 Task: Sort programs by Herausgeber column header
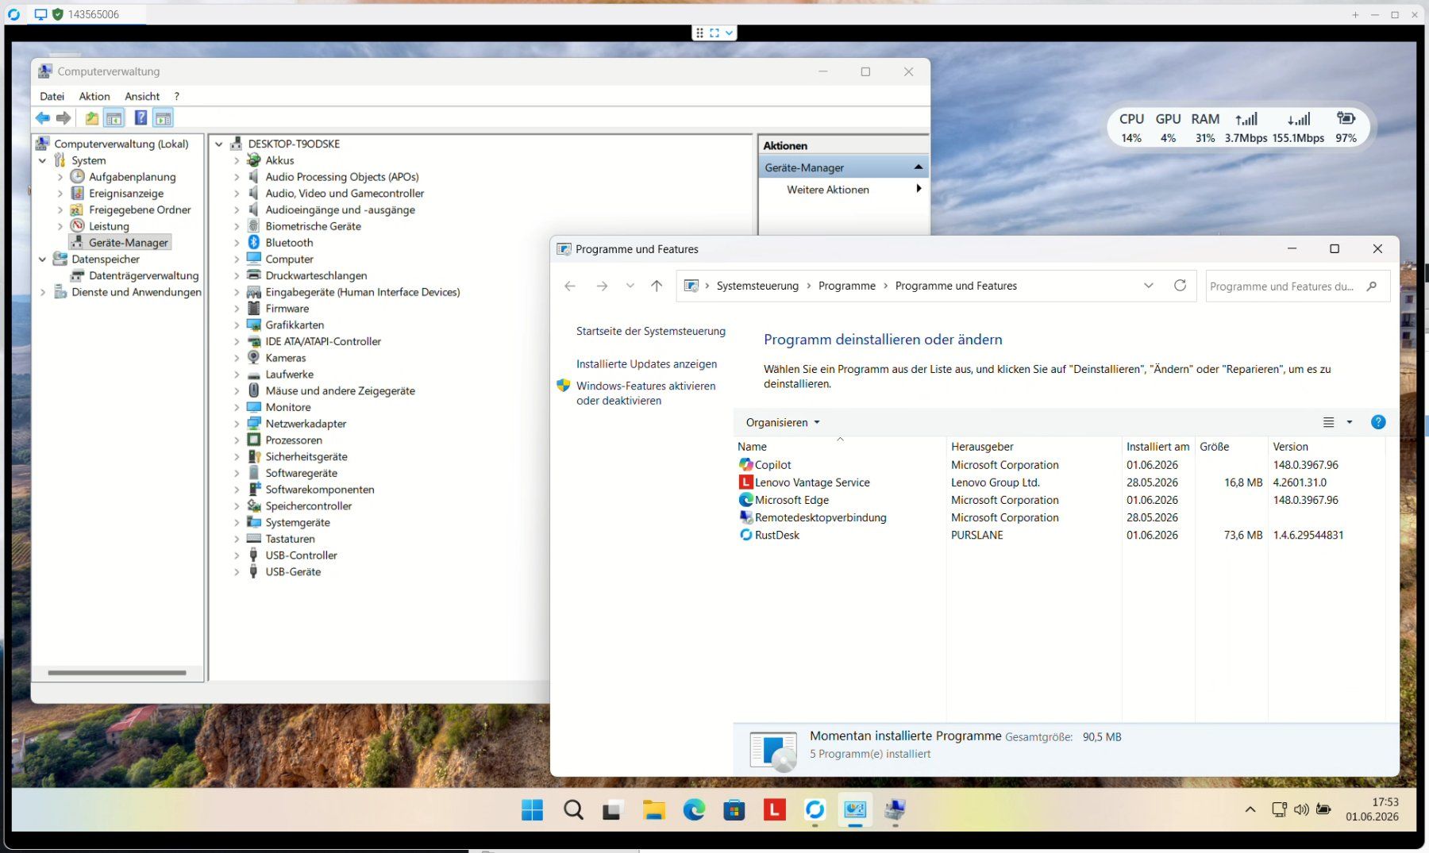(1034, 447)
